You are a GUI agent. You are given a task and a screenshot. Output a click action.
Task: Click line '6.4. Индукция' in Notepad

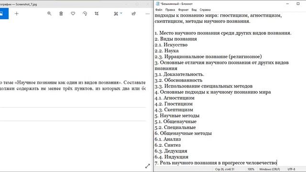(171, 157)
